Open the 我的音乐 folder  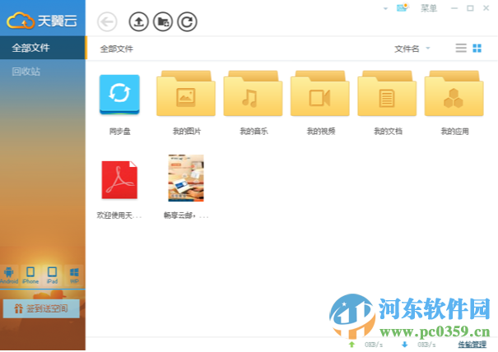[x=254, y=93]
